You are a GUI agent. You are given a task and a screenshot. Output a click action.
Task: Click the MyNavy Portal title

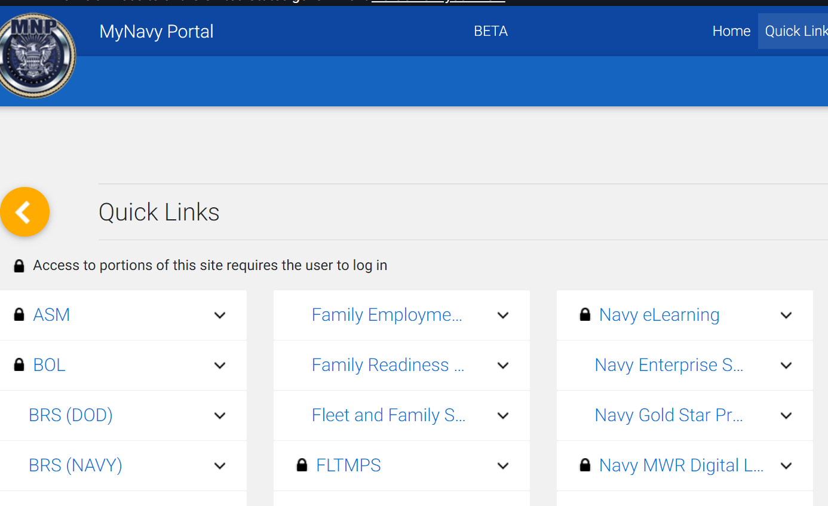point(157,31)
